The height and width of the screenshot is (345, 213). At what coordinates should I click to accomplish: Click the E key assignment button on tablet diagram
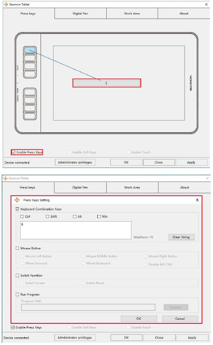(x=106, y=83)
